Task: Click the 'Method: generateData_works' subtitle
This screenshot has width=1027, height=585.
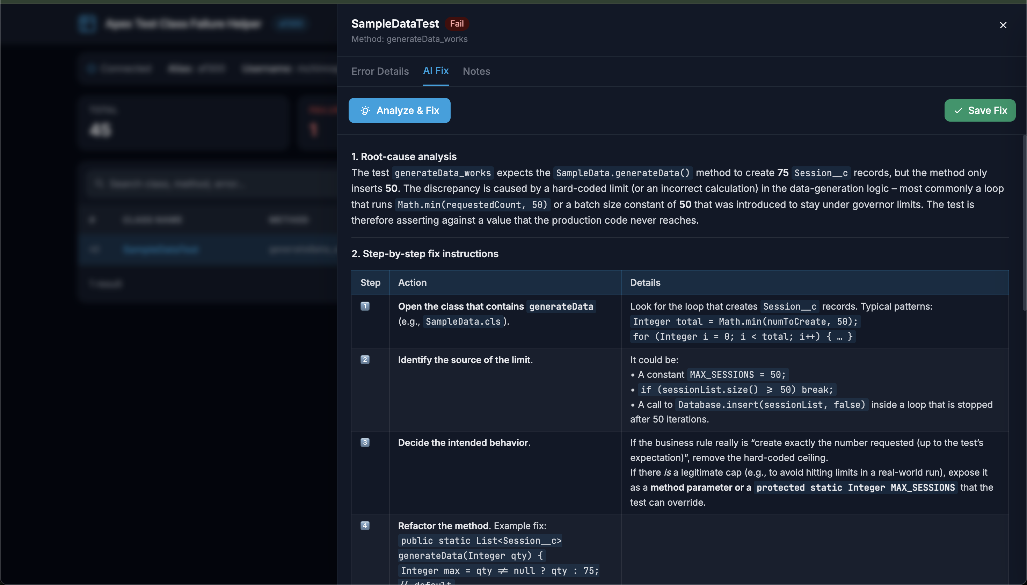Action: pos(409,39)
